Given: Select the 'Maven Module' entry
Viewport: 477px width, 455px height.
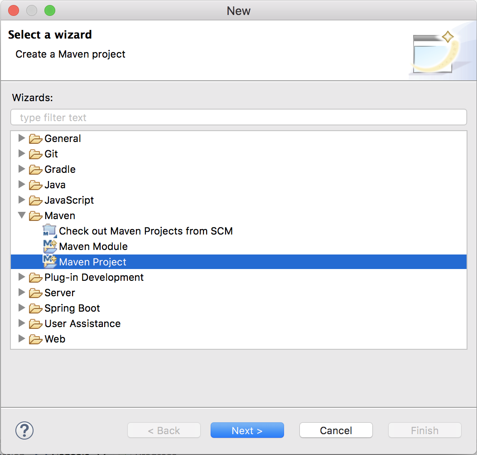Looking at the screenshot, I should click(x=93, y=247).
